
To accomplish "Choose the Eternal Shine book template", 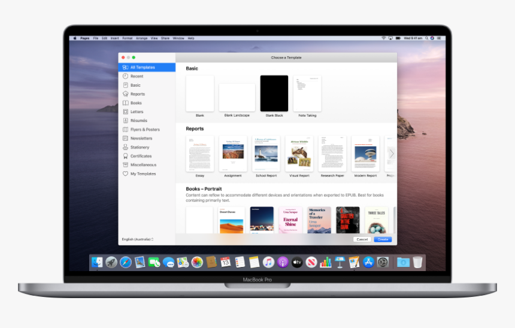I will tap(290, 220).
